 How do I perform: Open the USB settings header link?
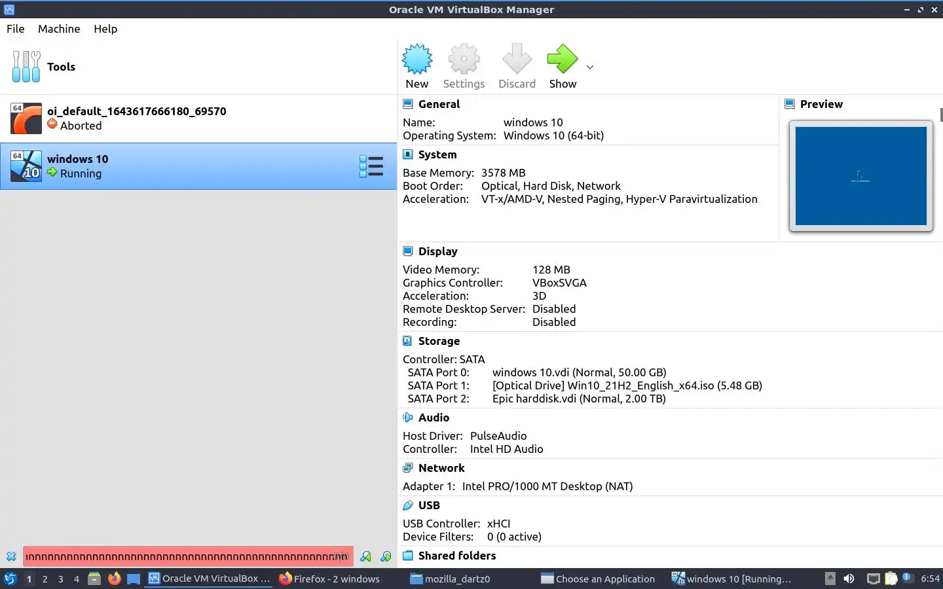coord(429,505)
